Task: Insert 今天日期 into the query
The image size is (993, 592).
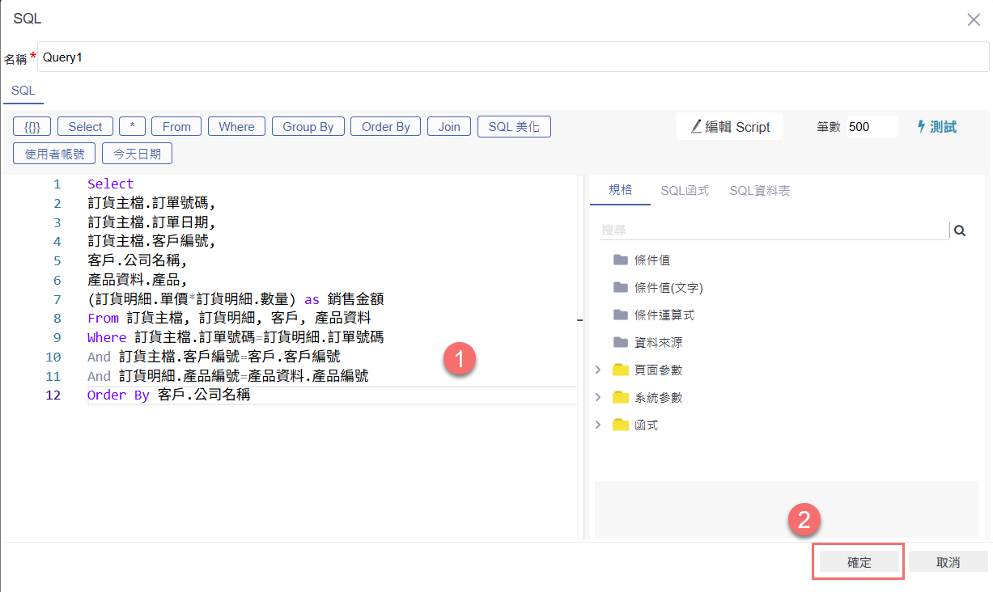Action: [137, 154]
